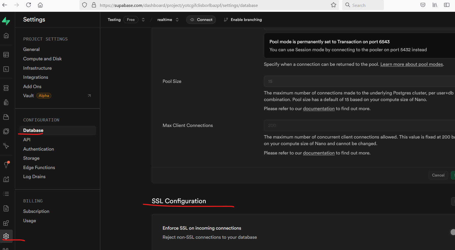This screenshot has height=250, width=455.
Task: Click the site security padlock icon
Action: [x=94, y=5]
